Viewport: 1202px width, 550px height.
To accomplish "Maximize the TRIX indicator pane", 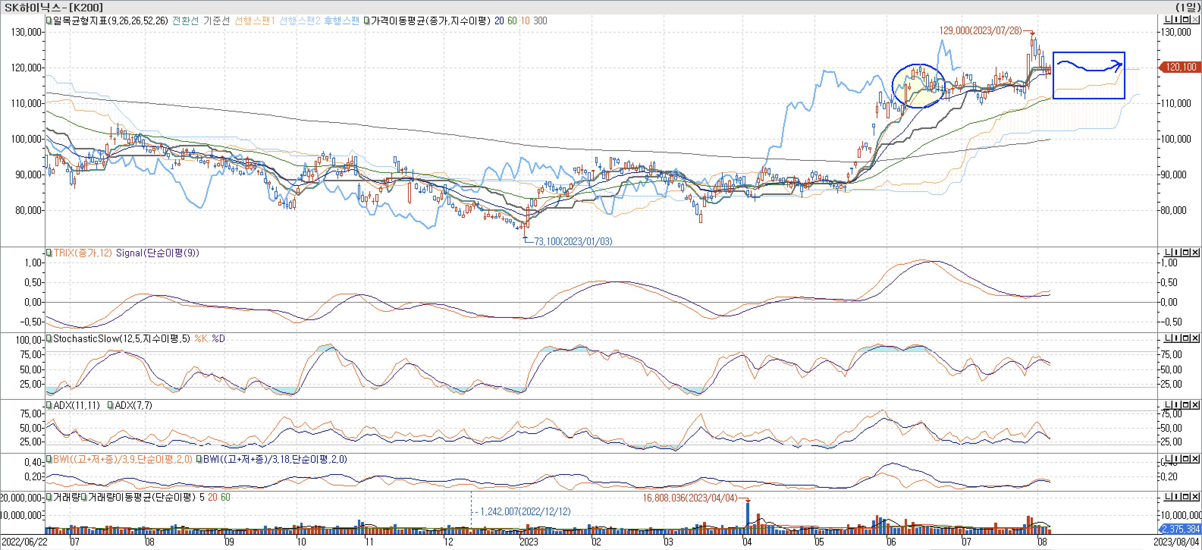I will click(x=1186, y=252).
